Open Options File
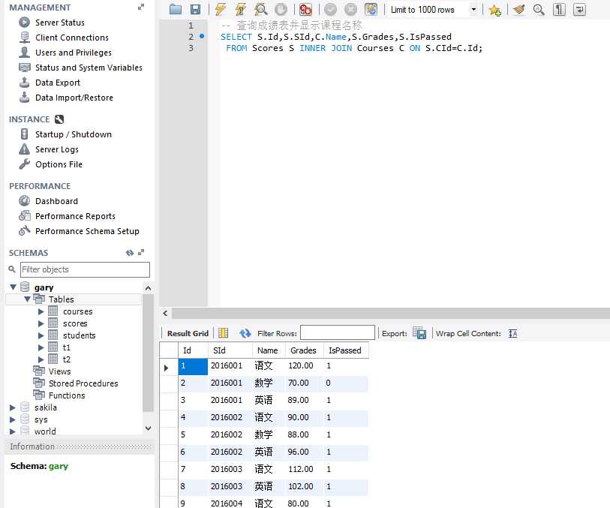This screenshot has height=508, width=610. click(x=59, y=164)
